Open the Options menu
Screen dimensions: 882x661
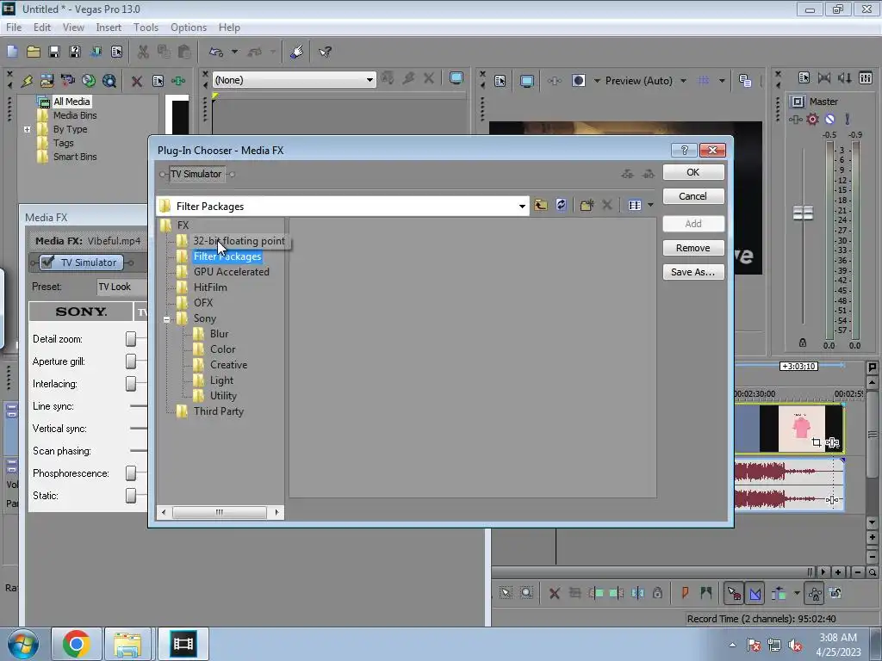click(189, 28)
